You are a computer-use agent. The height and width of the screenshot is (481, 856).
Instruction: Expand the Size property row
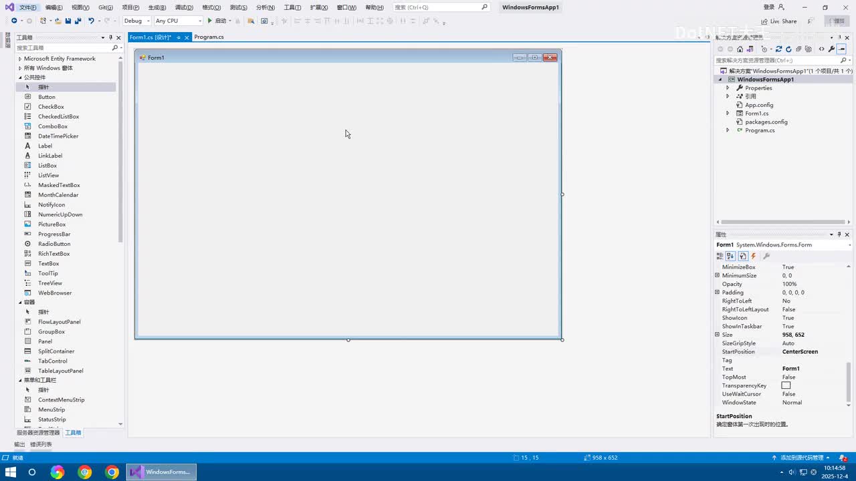click(x=718, y=335)
